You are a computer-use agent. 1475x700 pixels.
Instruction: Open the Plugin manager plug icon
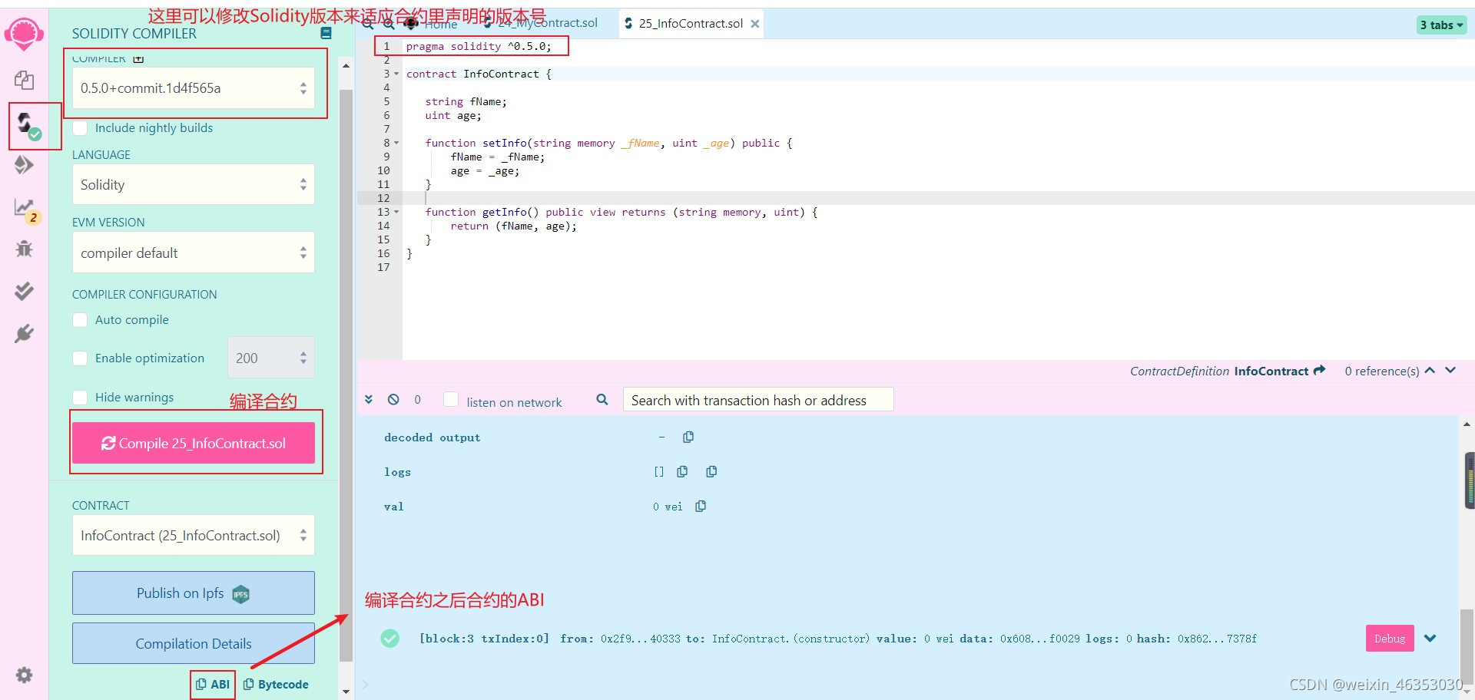[x=24, y=333]
